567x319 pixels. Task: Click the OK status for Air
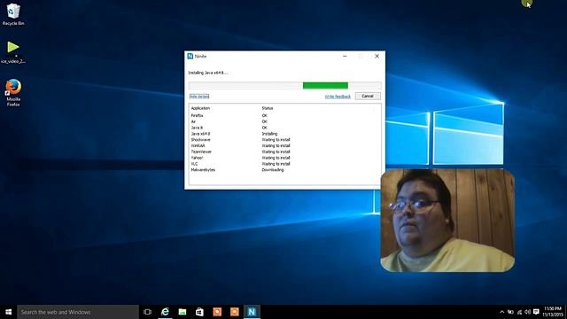point(264,121)
